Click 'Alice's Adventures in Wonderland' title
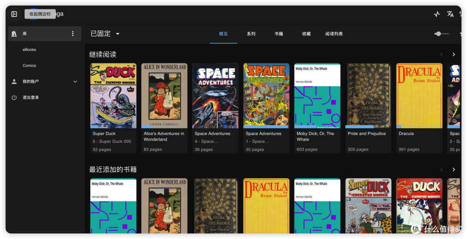This screenshot has width=467, height=239. point(164,136)
